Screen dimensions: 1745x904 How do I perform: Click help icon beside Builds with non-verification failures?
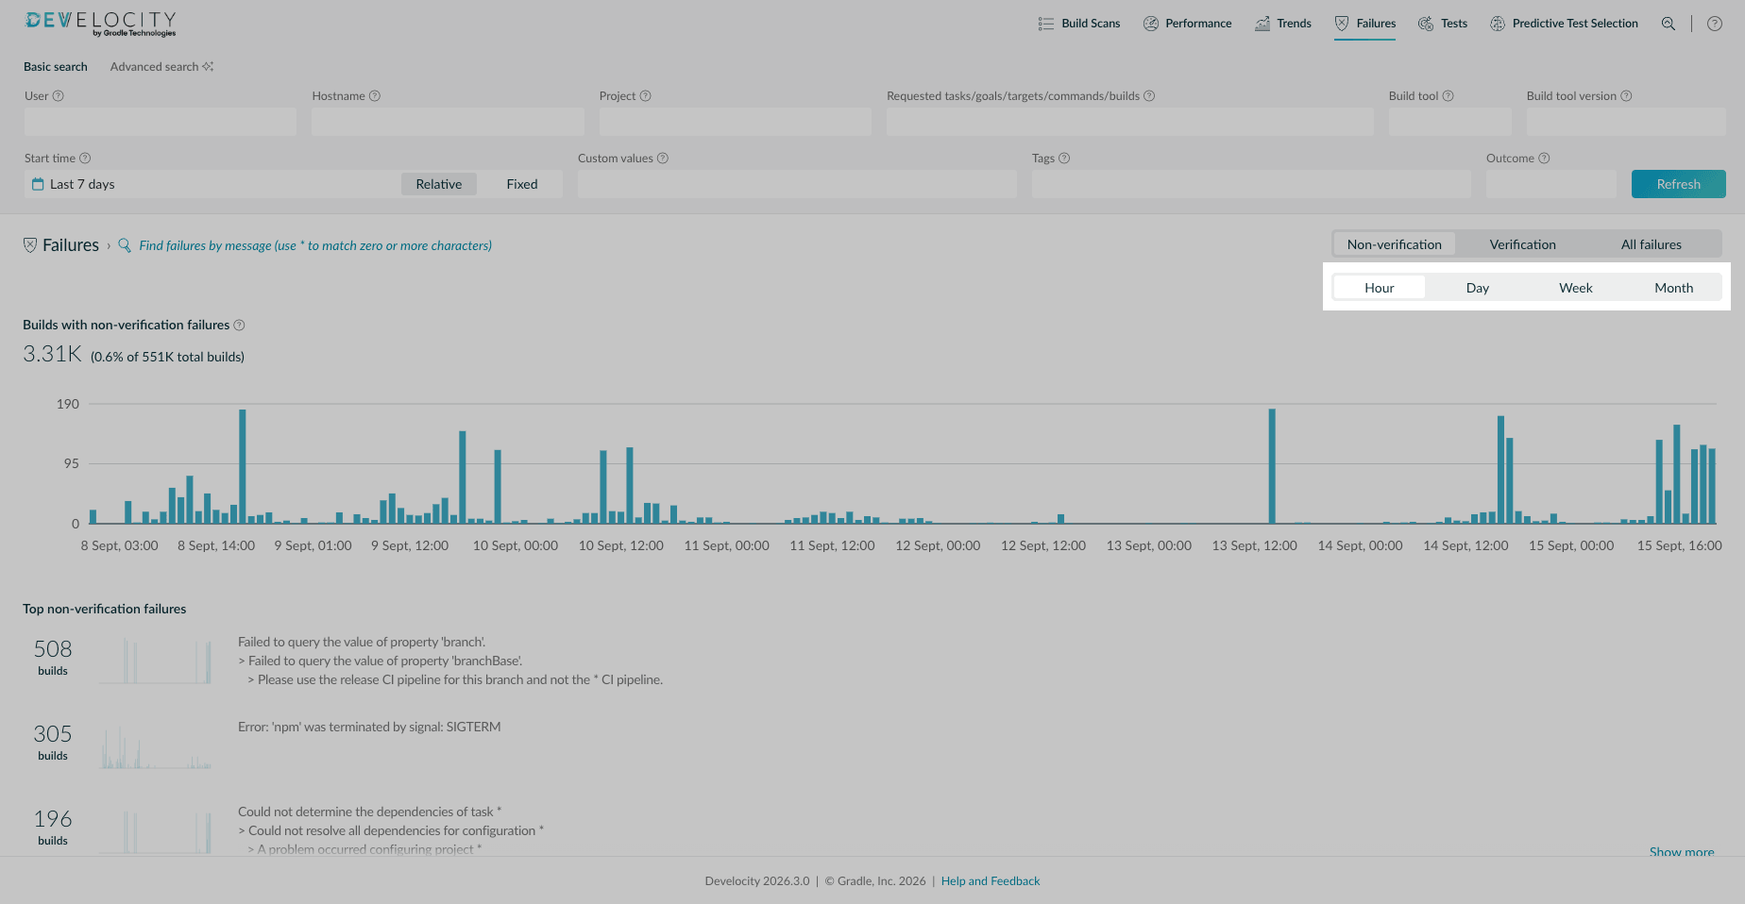point(239,326)
